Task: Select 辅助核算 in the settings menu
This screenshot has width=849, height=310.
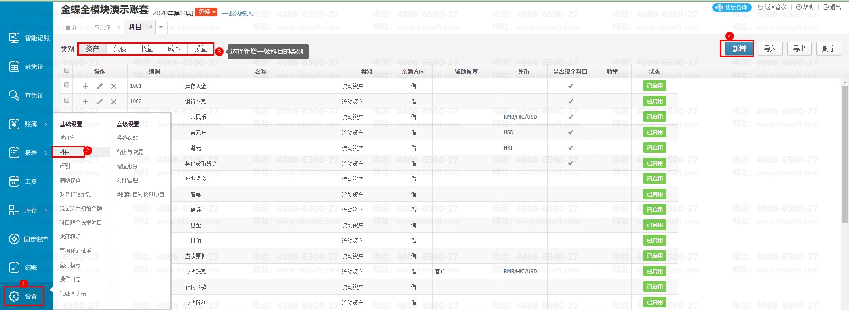Action: (x=70, y=180)
